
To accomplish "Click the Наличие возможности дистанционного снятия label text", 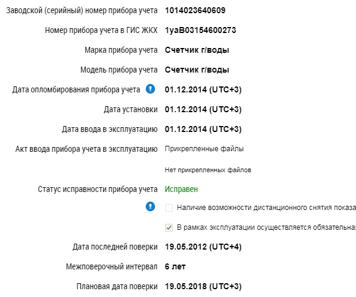I will pyautogui.click(x=266, y=208).
